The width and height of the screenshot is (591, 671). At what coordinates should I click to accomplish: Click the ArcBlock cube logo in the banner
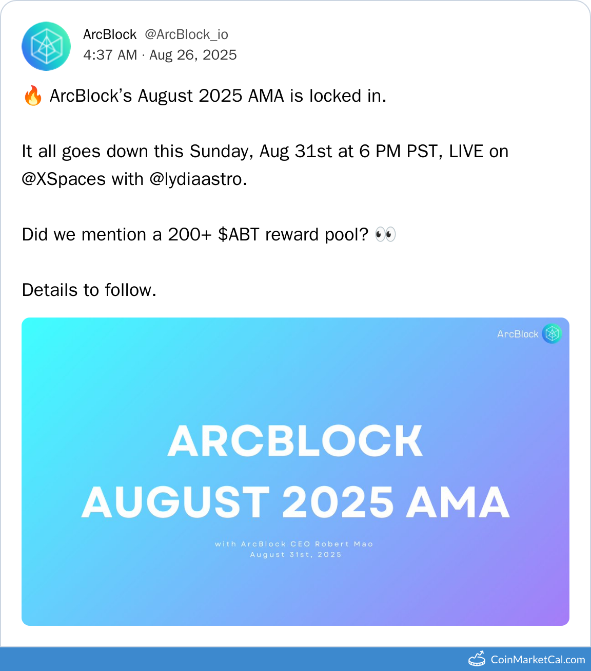[552, 334]
